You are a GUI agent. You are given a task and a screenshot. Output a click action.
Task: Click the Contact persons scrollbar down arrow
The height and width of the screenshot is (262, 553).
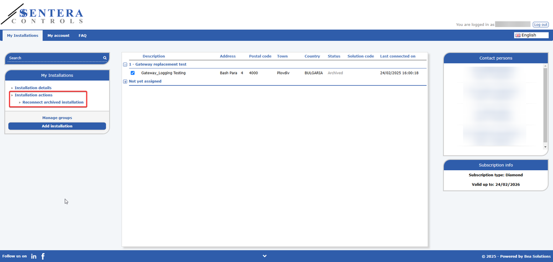coord(545,146)
